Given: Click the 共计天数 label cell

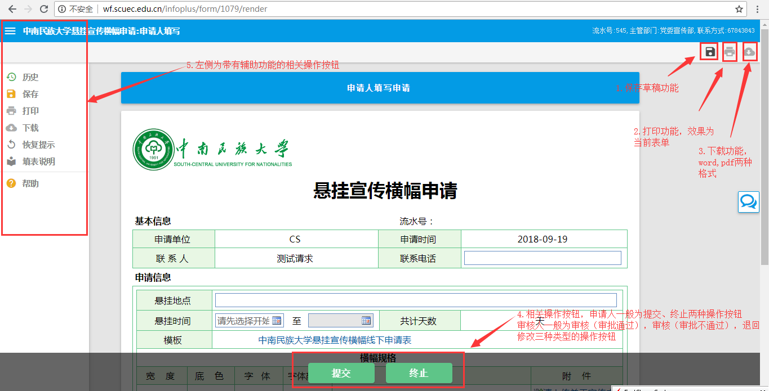Looking at the screenshot, I should pos(420,321).
